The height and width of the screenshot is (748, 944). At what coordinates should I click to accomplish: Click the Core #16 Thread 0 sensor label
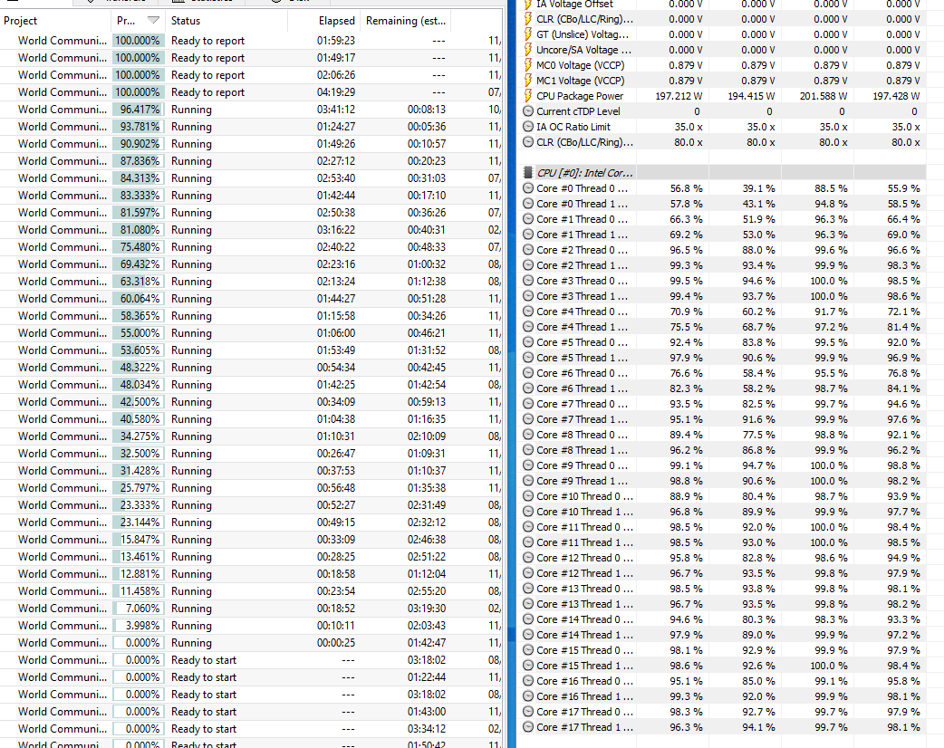coord(584,681)
